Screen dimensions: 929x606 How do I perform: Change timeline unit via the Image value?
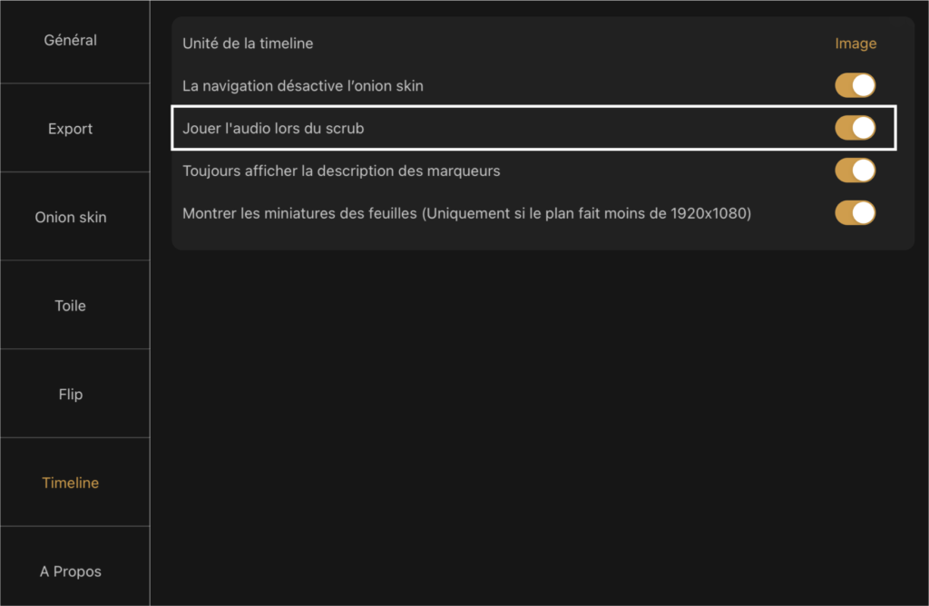tap(856, 44)
